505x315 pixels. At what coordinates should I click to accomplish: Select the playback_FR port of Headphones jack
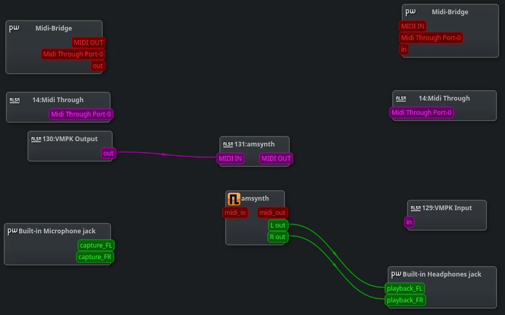tap(405, 300)
